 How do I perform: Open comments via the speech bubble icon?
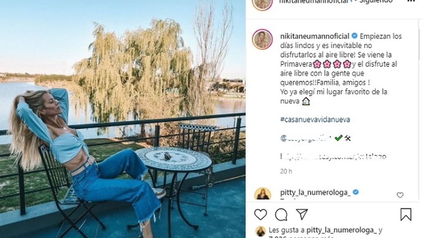(281, 214)
